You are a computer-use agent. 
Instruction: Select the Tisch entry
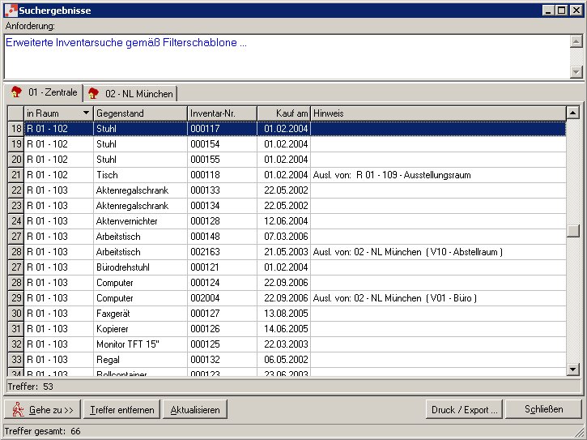tap(287, 175)
